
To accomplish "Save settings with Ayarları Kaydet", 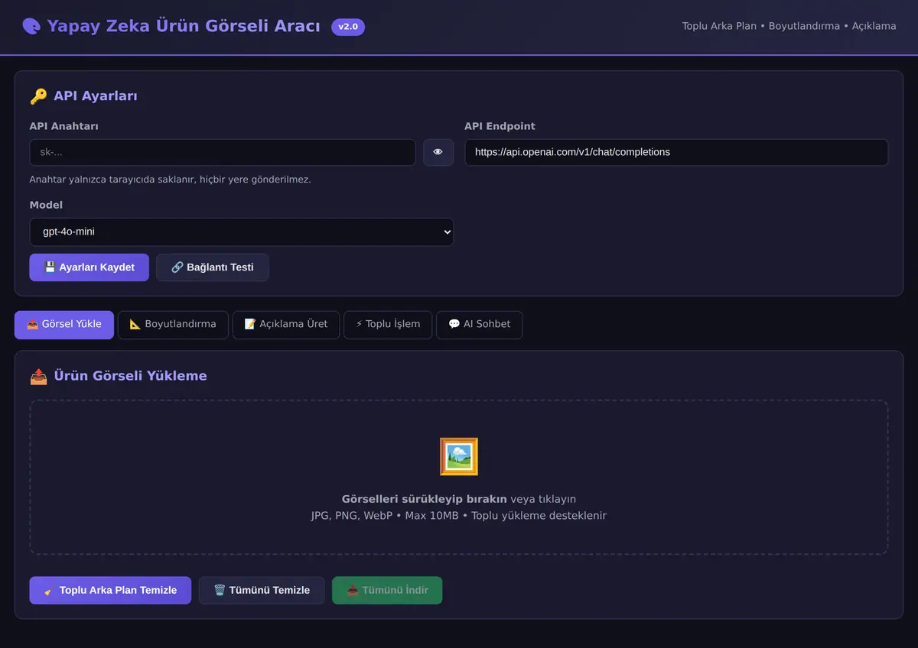I will pos(90,267).
